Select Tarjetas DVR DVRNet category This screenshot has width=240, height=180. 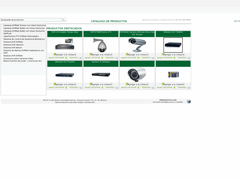point(13,56)
